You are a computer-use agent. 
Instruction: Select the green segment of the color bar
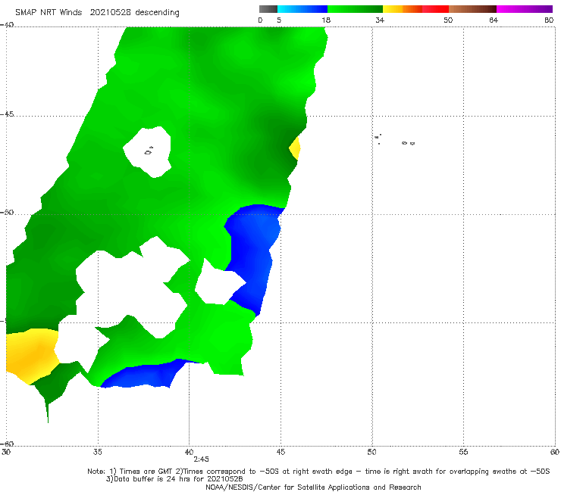tap(355, 9)
